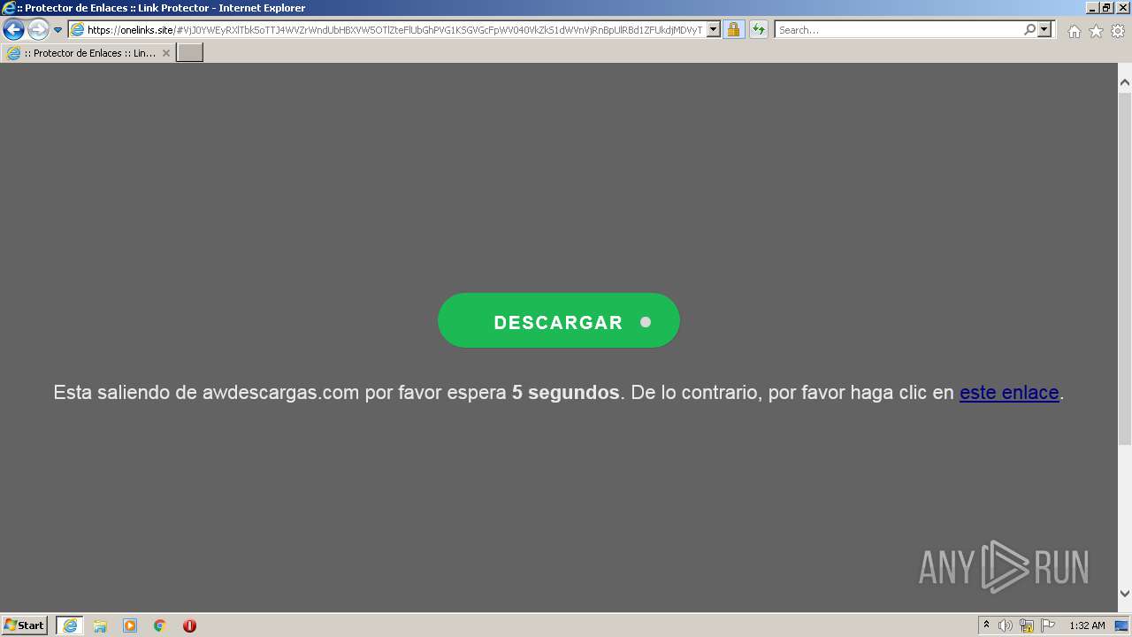This screenshot has height=637, width=1132.
Task: Select the Protector de Enlaces tab
Action: tap(88, 53)
